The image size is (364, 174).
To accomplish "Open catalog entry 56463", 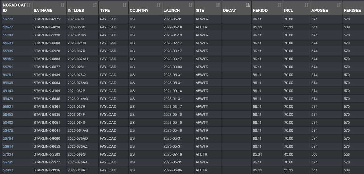I will coord(8,123).
